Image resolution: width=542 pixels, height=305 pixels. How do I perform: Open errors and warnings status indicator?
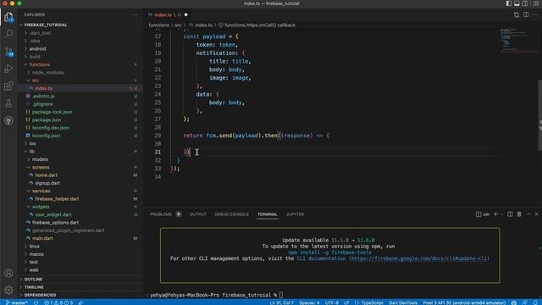58,302
